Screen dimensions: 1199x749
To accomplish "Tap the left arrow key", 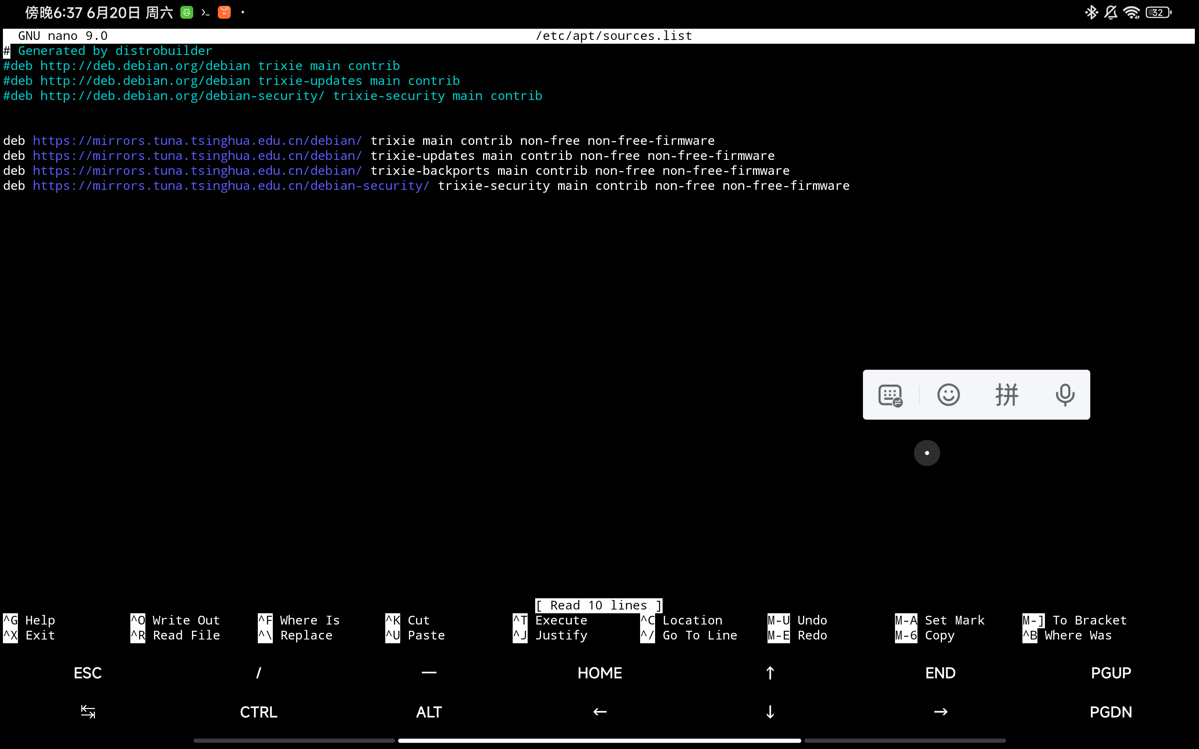I will click(x=600, y=712).
